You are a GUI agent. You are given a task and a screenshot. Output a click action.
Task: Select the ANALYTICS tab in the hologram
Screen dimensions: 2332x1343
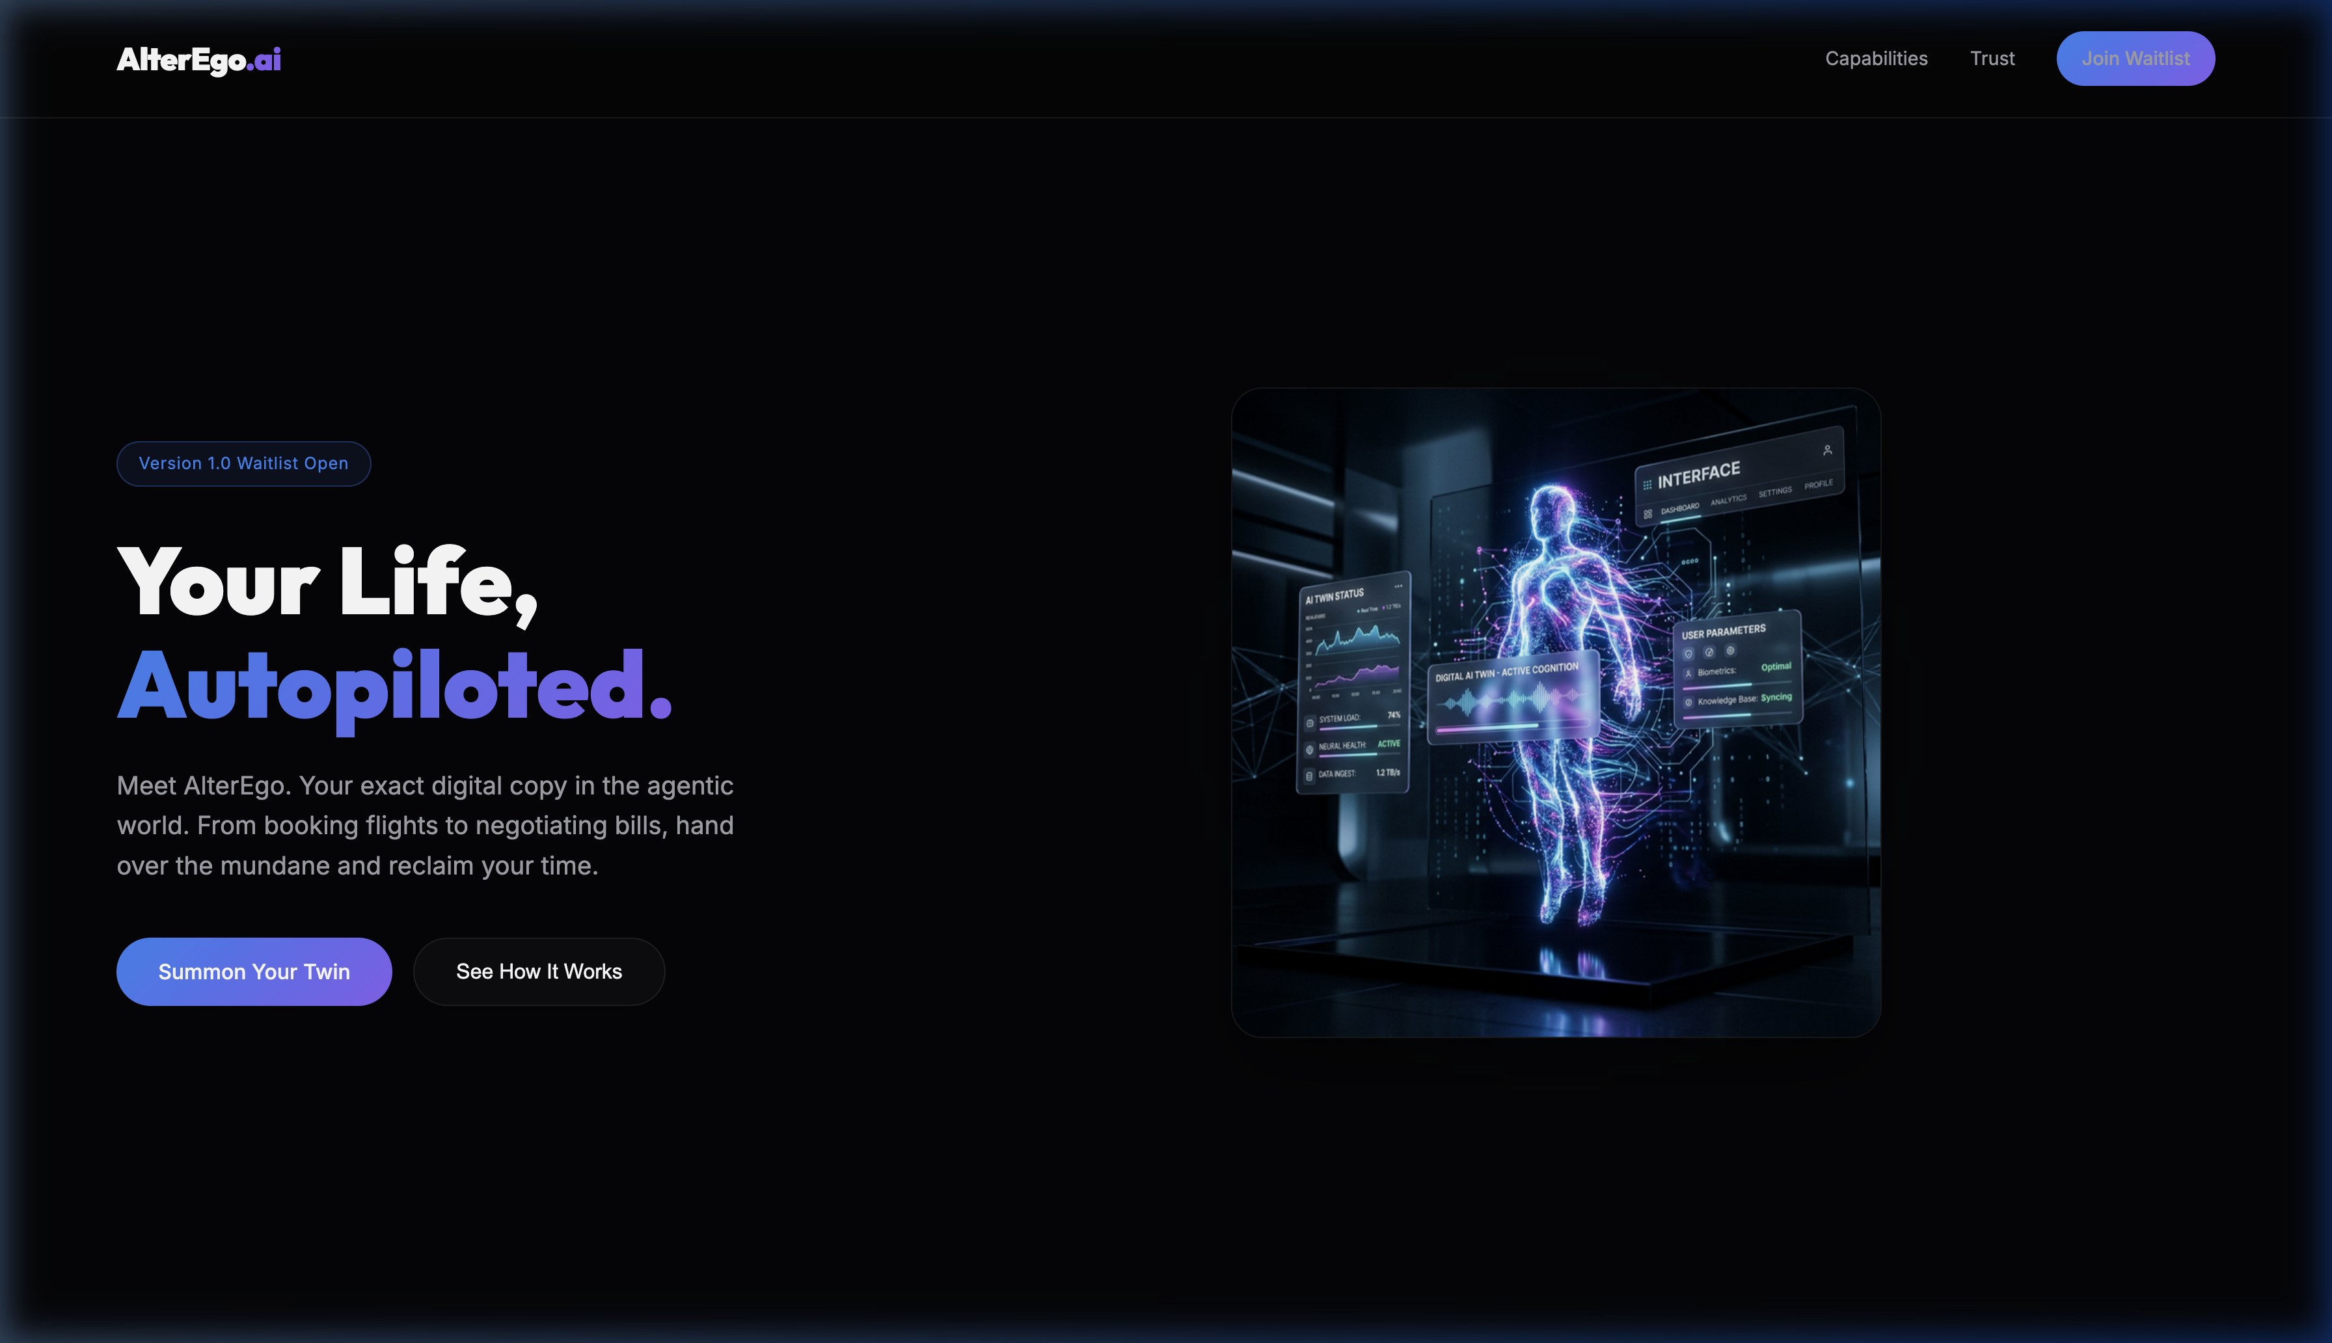click(1728, 500)
